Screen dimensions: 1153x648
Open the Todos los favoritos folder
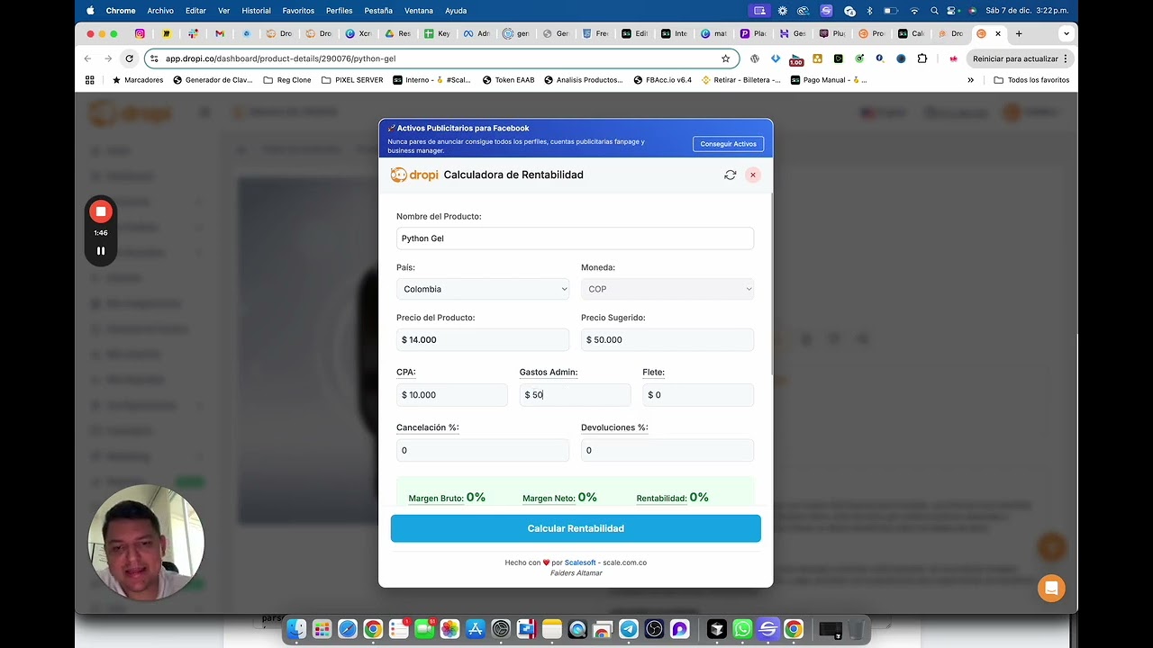1032,80
